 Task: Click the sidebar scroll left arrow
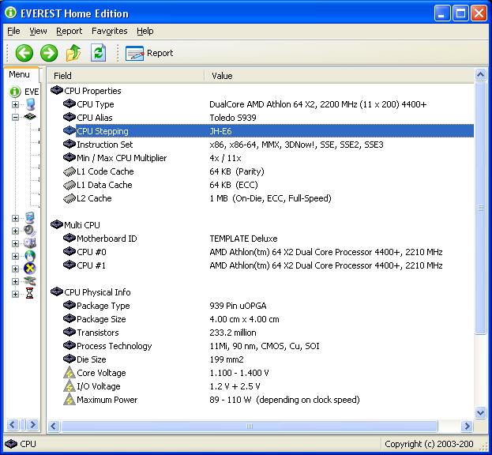pos(13,425)
